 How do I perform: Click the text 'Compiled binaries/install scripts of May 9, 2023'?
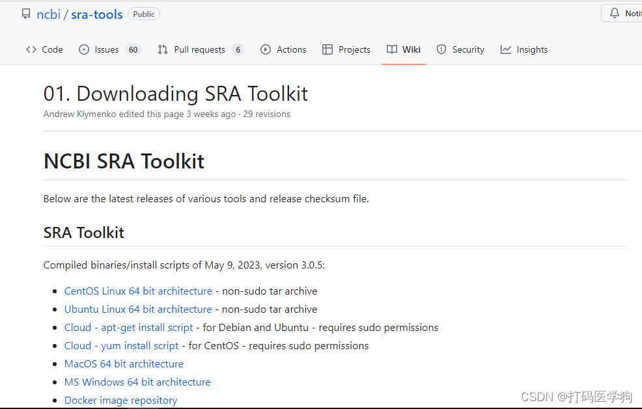(x=152, y=265)
